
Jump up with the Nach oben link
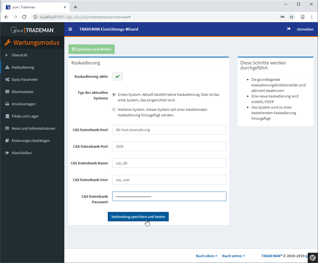[207, 256]
